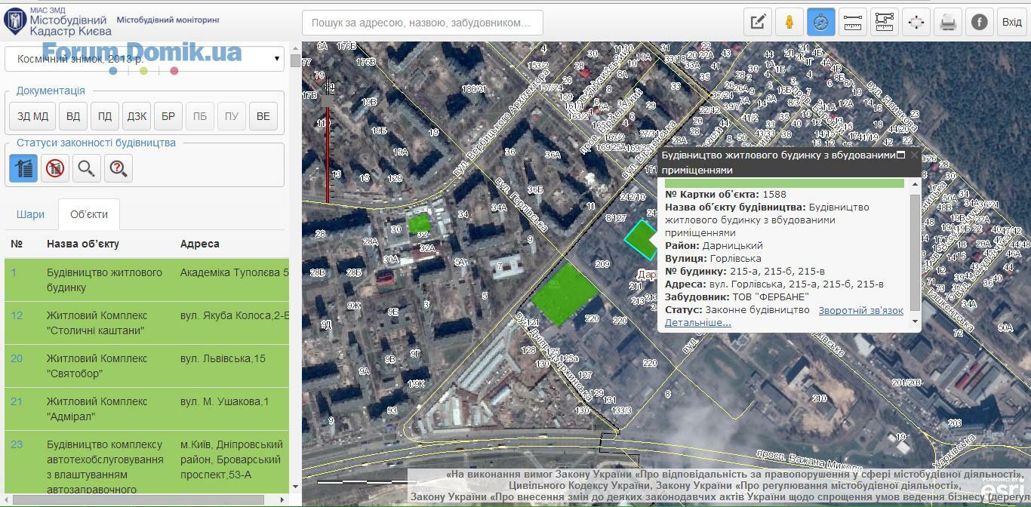Toggle the ЗД МД documentation layer
1031x507 pixels.
(x=33, y=116)
